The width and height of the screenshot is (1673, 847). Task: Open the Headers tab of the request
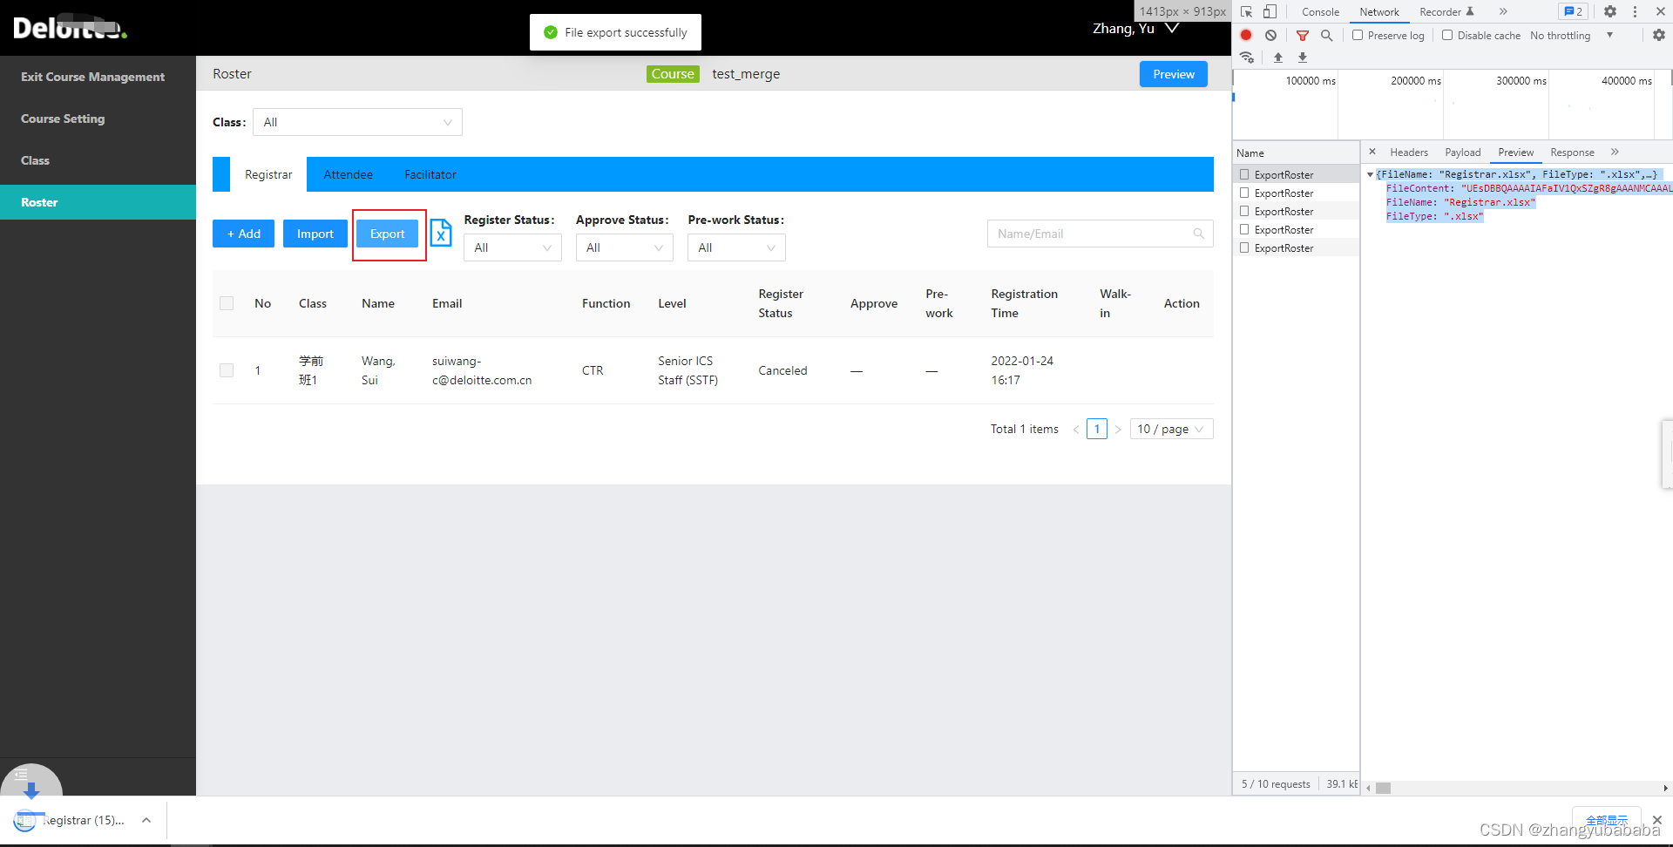click(x=1409, y=152)
